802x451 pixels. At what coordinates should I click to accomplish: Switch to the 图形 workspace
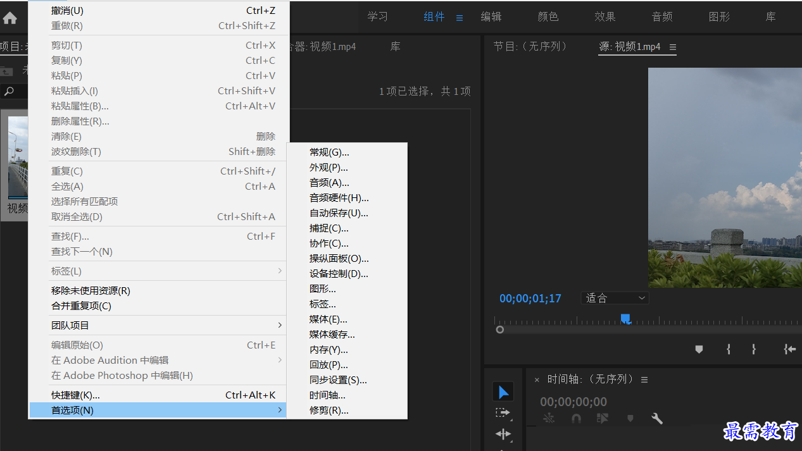point(719,17)
